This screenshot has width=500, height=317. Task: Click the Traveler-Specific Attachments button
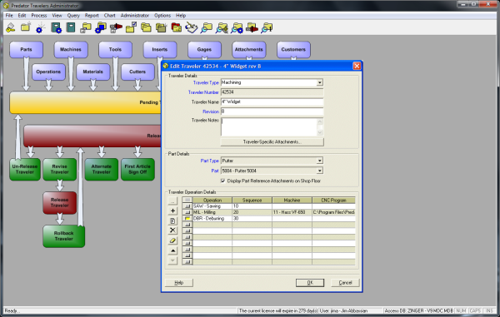[272, 142]
